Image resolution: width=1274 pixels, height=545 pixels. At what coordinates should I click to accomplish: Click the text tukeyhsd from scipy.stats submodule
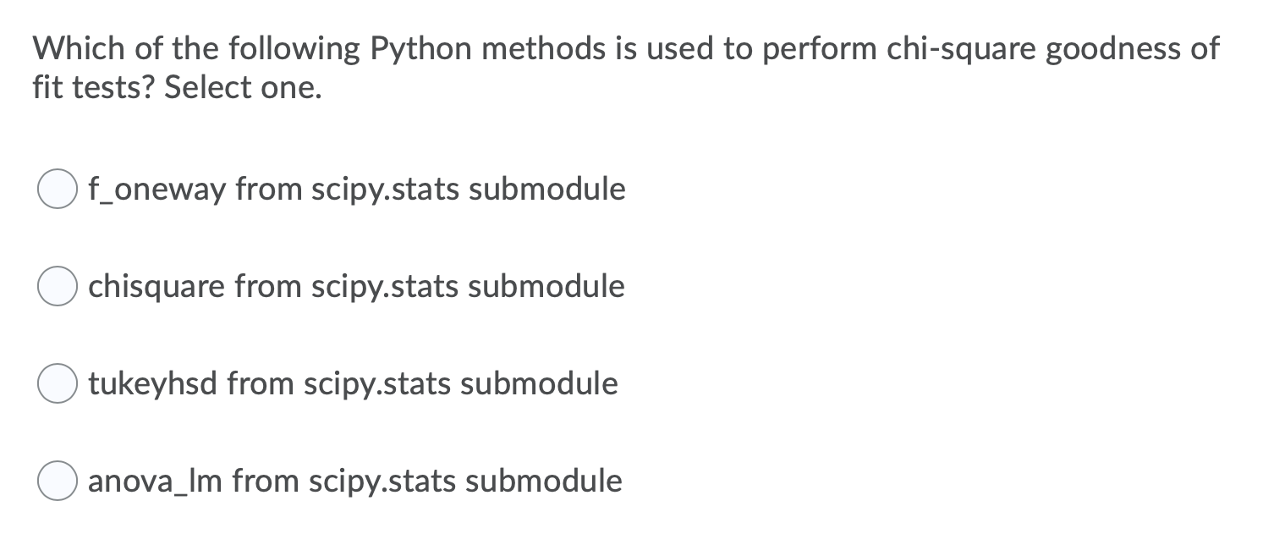click(352, 383)
